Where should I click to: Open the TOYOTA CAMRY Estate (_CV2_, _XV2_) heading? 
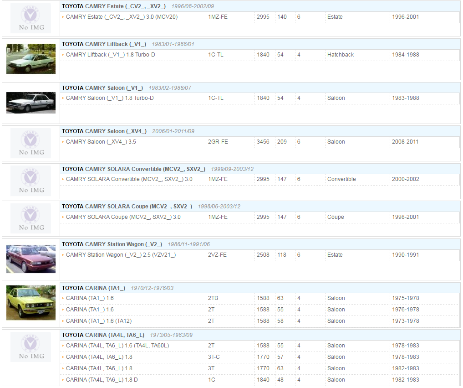(x=114, y=6)
